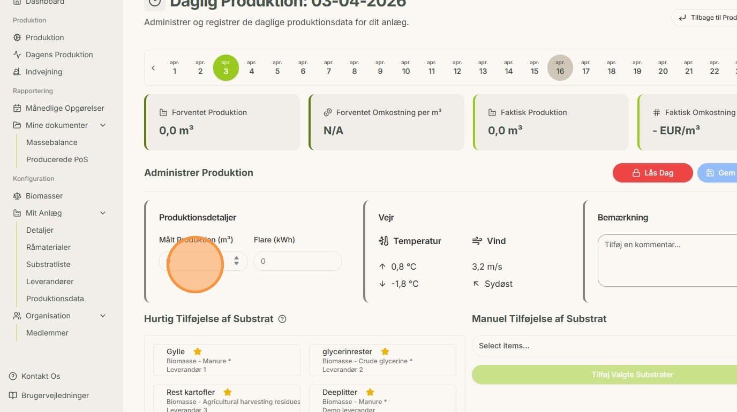Toggle the favorite star on Gylle
Viewport: 737px width, 412px height.
pos(198,352)
